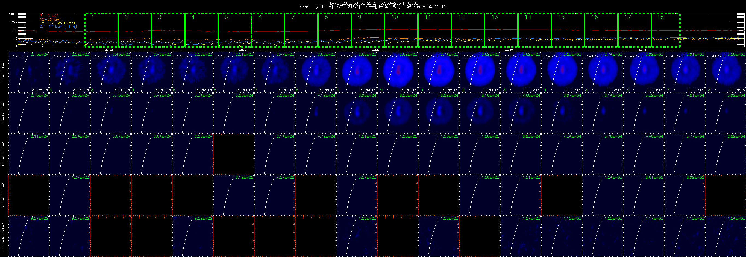Screen dimensions: 746x257
Task: Click the '6.12E+02' peak value
Action: pyautogui.click(x=244, y=177)
